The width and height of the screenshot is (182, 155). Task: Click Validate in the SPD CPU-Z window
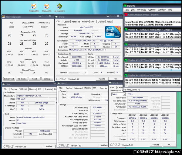156,145
